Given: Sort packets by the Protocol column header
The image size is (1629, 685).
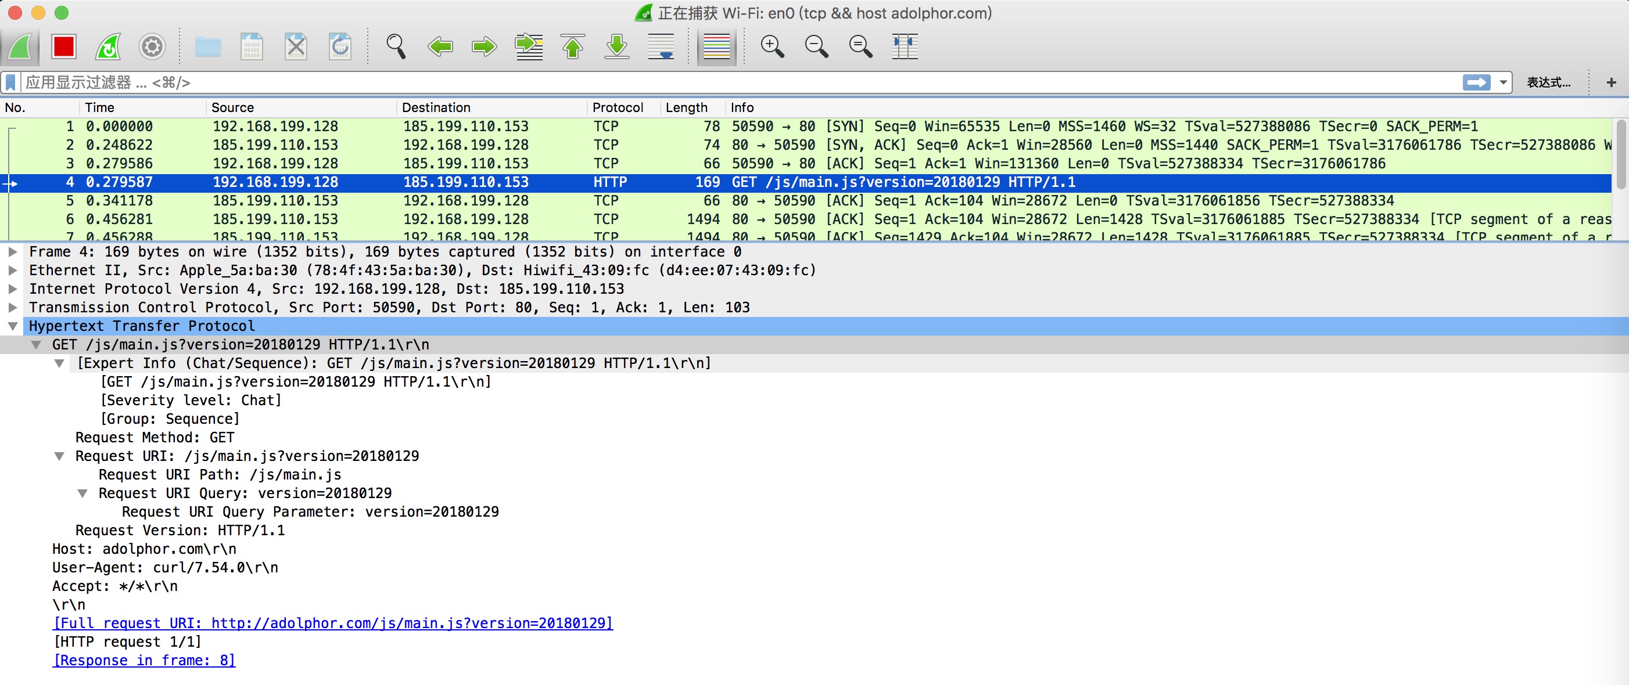Looking at the screenshot, I should [623, 107].
